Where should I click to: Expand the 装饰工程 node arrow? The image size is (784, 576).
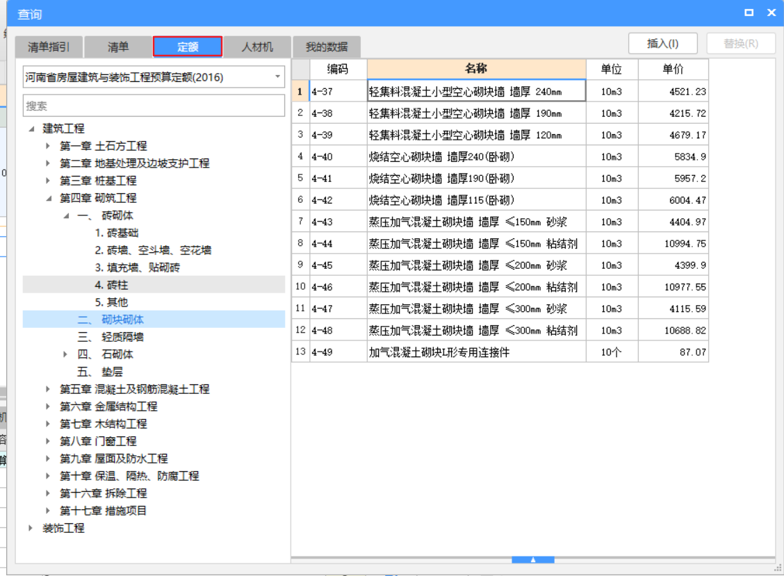pos(31,528)
